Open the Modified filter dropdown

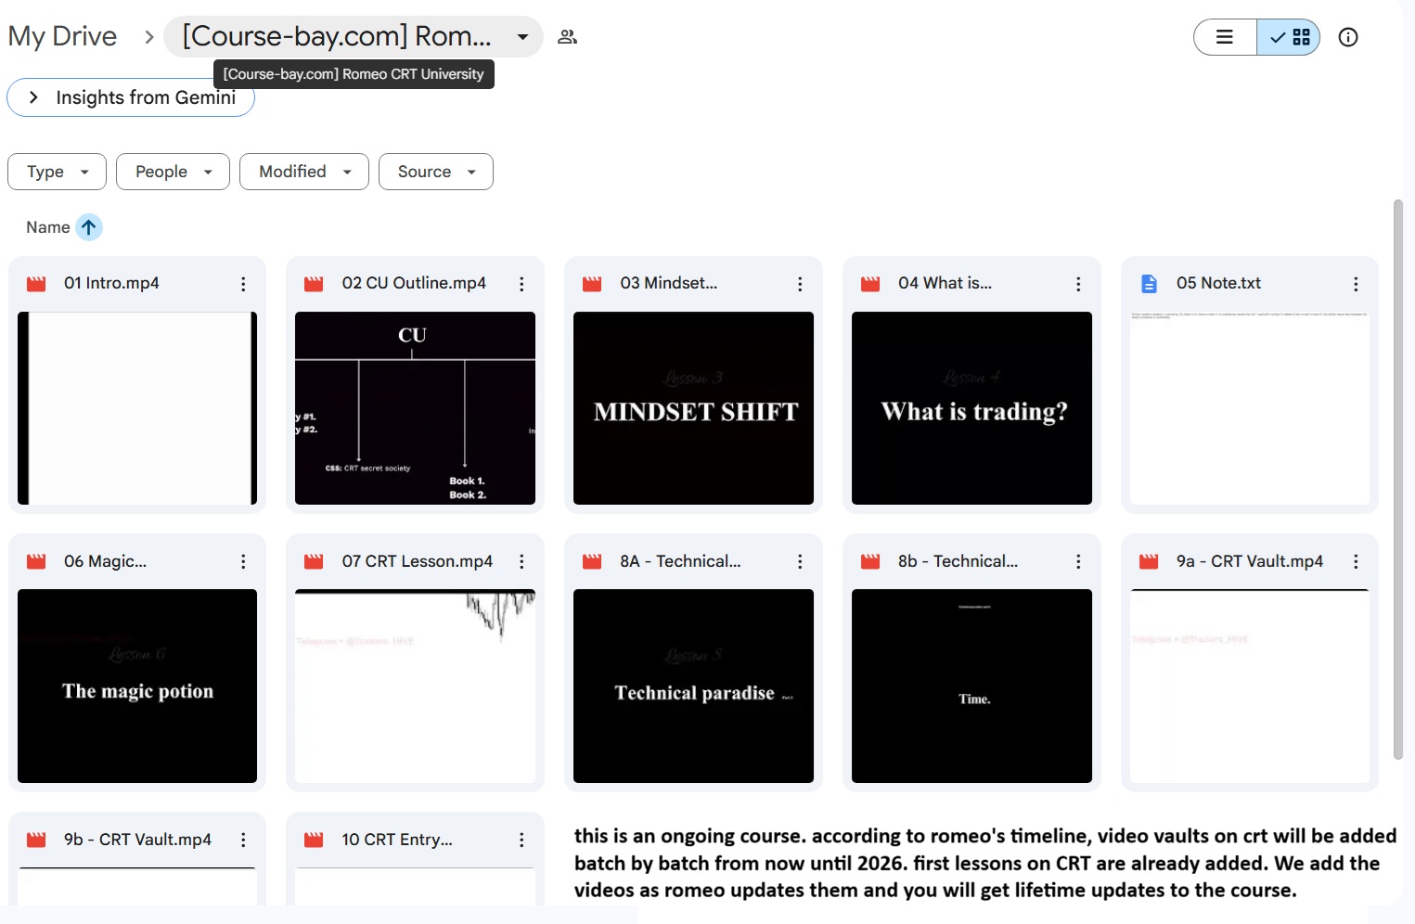click(304, 172)
